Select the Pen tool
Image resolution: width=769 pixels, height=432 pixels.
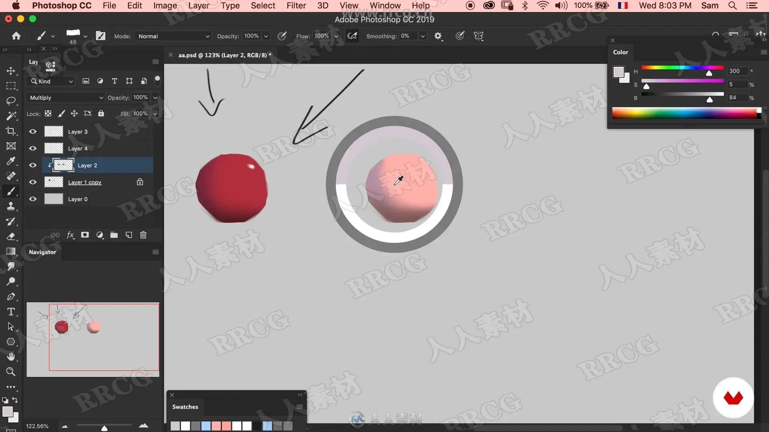11,297
